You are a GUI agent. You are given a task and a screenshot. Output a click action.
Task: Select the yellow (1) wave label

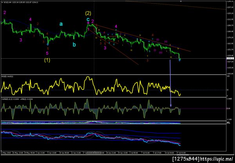pyautogui.click(x=47, y=60)
